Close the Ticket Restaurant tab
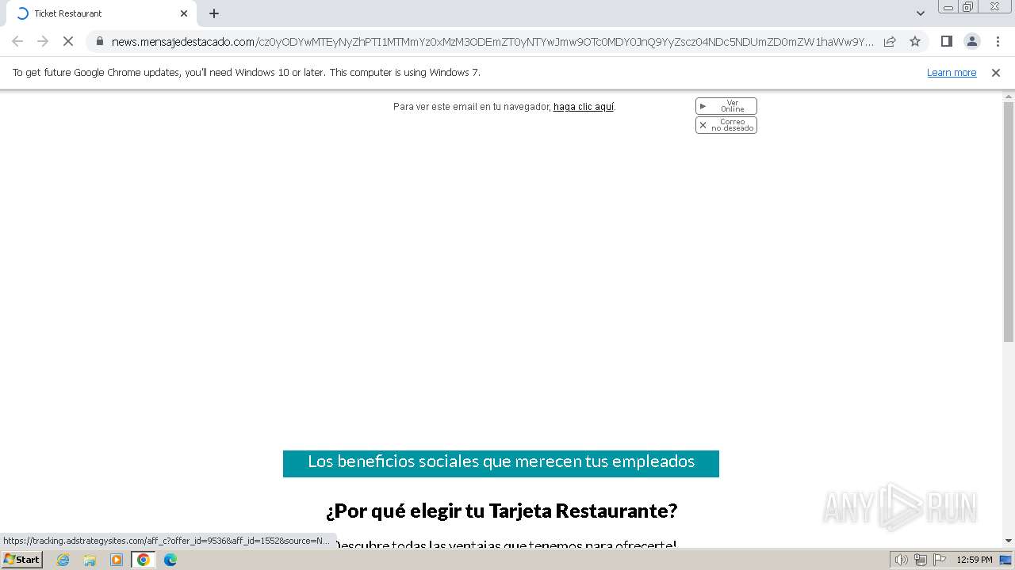The width and height of the screenshot is (1015, 570). (184, 13)
